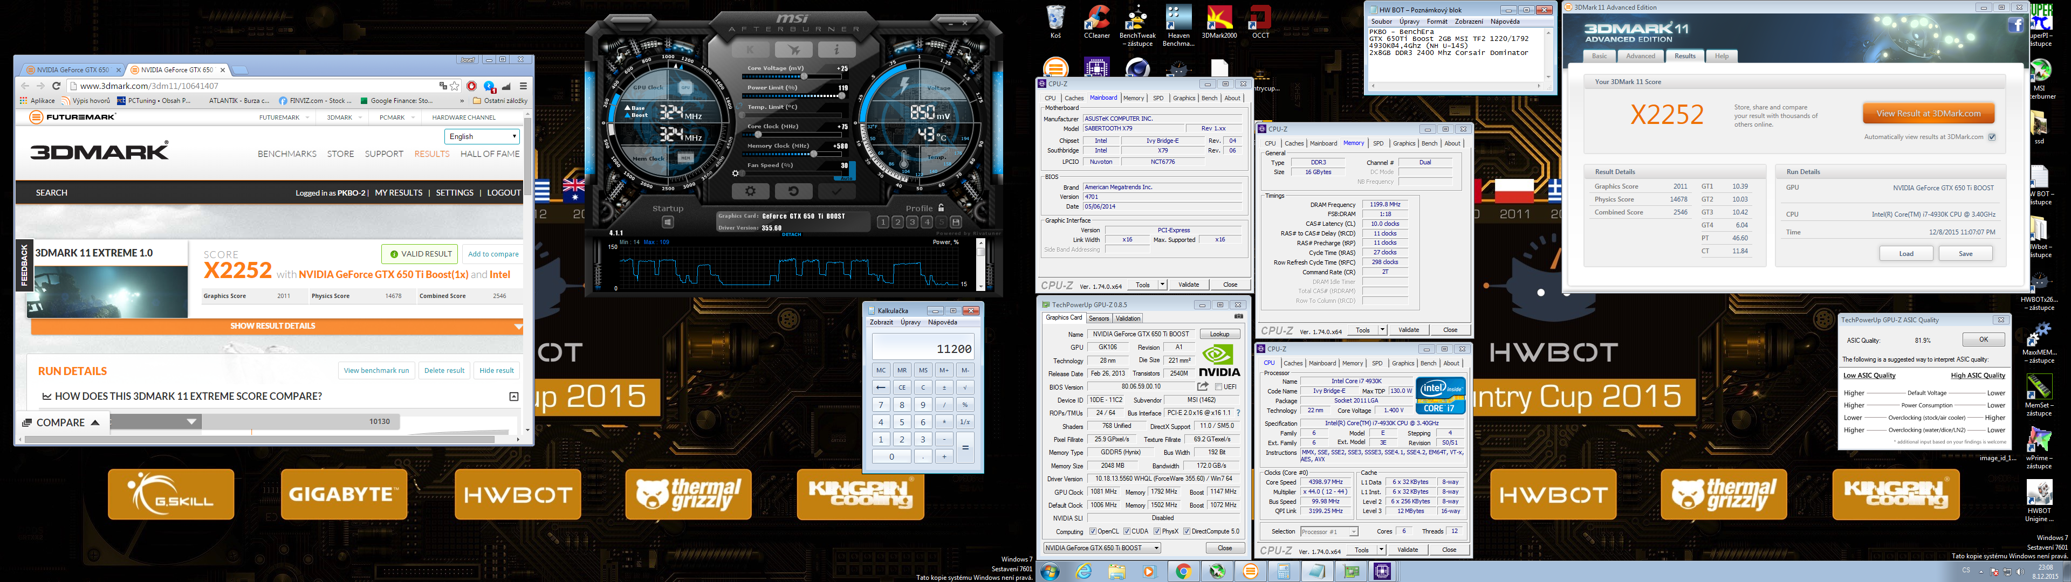The width and height of the screenshot is (2071, 582).
Task: Bookmark the page with the Chrome star icon
Action: coord(455,86)
